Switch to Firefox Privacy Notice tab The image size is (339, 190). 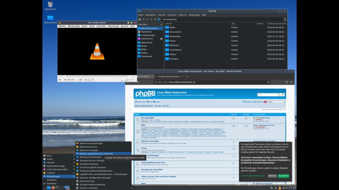[x=169, y=77]
